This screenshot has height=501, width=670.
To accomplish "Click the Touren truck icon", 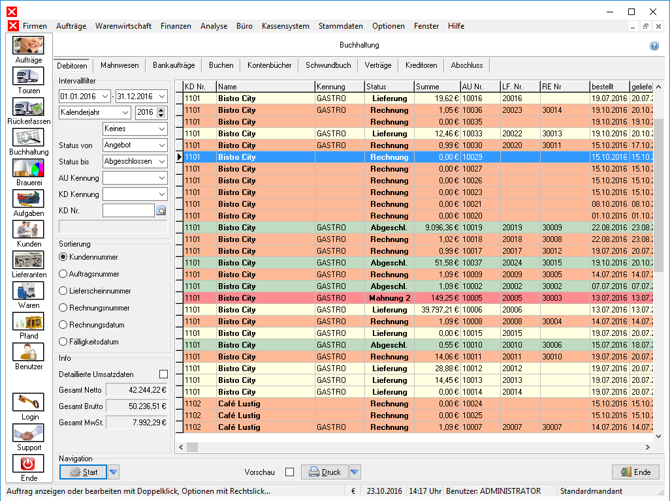I will pyautogui.click(x=28, y=76).
